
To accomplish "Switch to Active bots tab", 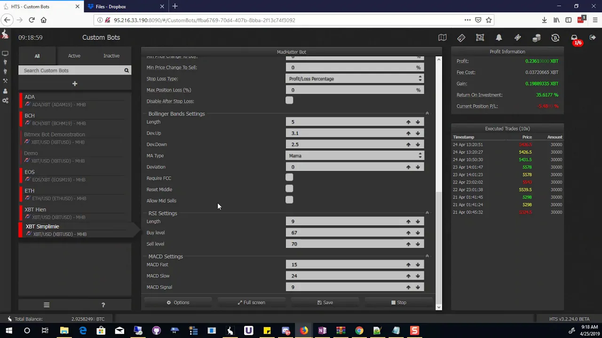I will point(74,56).
